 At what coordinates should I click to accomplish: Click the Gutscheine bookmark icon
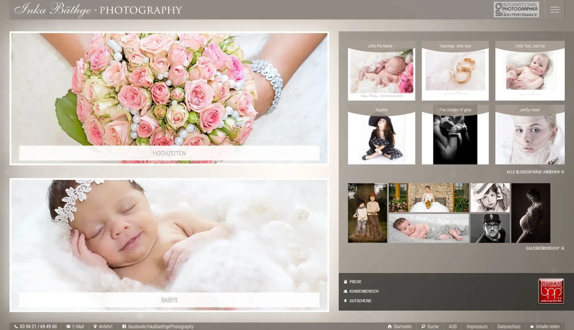click(x=345, y=301)
